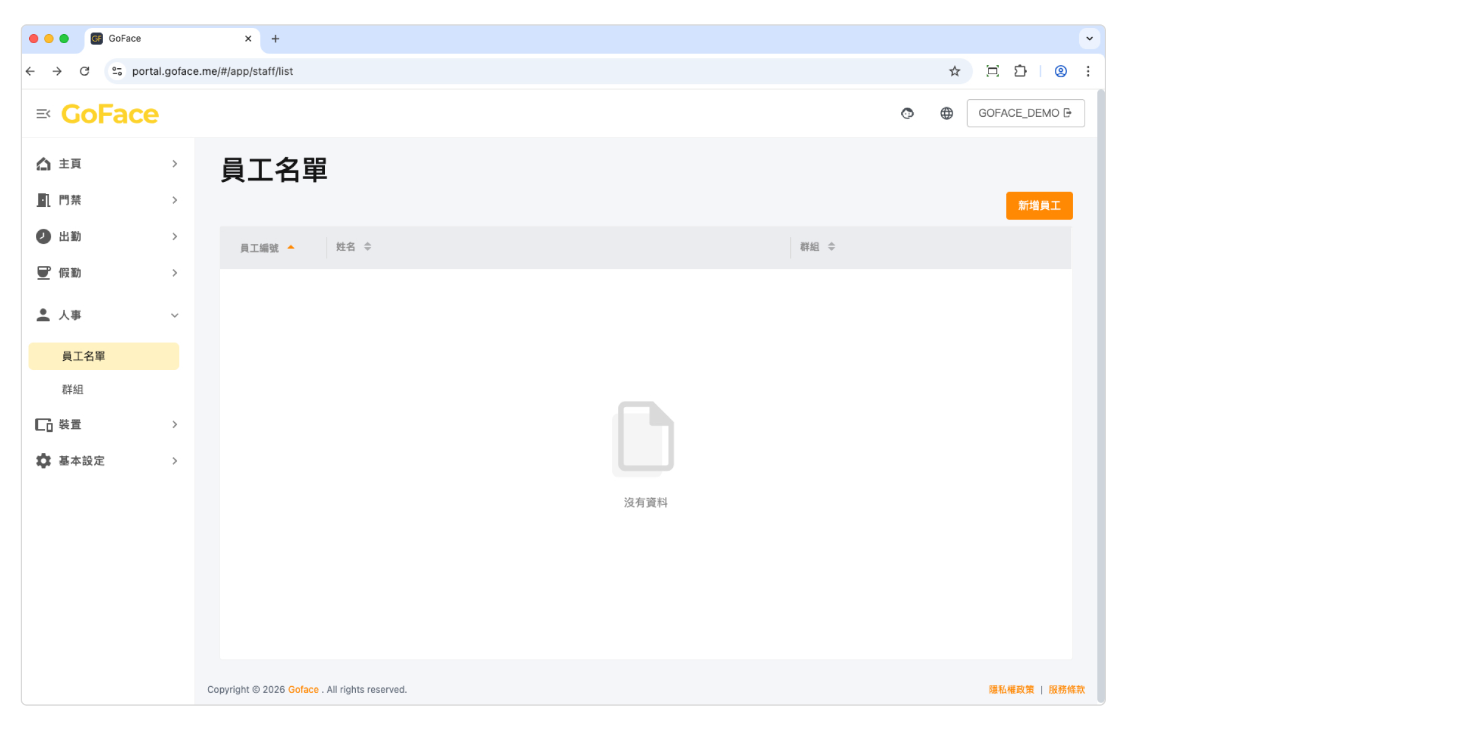Expand the 出勤 menu chevron

coord(175,237)
